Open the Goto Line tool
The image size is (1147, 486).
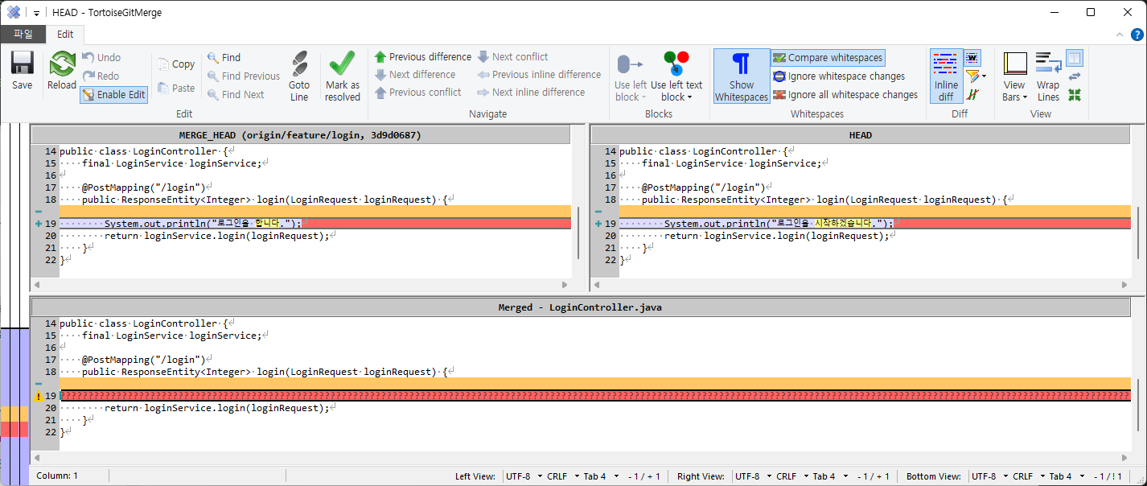(299, 76)
